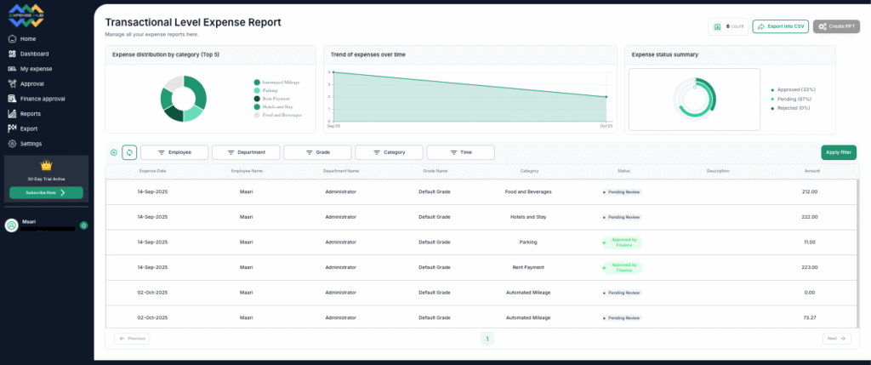Click the Subscribe Now button
Image resolution: width=871 pixels, height=365 pixels.
click(x=46, y=192)
